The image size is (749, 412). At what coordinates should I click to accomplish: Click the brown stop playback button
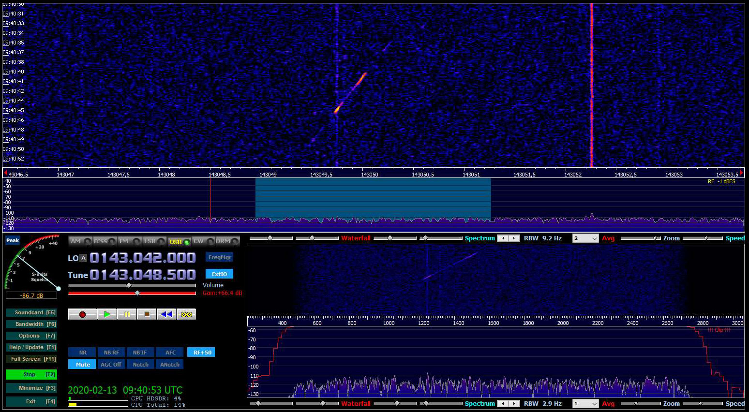(147, 314)
